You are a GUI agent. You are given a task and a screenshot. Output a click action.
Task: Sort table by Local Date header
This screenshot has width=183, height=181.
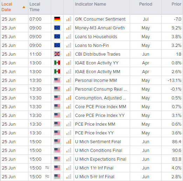pos(7,7)
